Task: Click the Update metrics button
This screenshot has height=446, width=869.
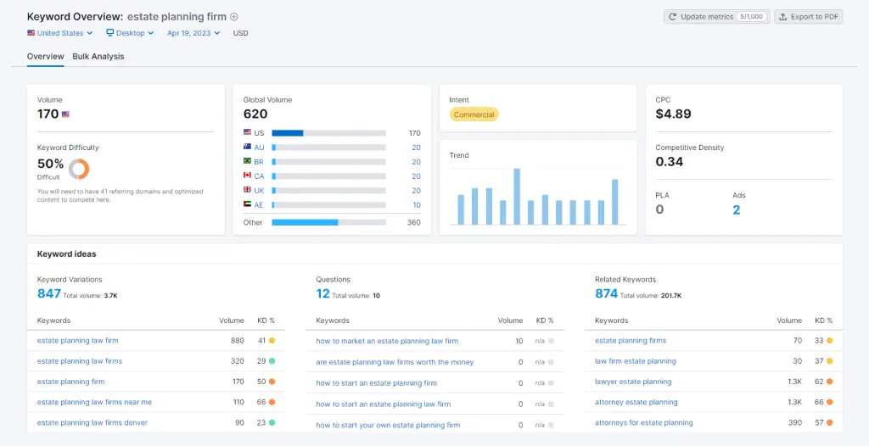Action: (716, 17)
